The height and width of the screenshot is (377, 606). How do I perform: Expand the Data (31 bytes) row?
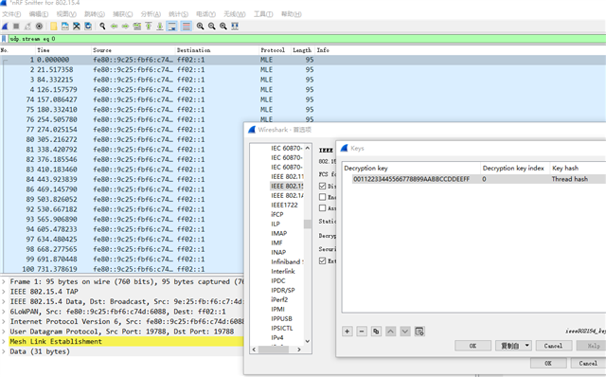[x=4, y=351]
